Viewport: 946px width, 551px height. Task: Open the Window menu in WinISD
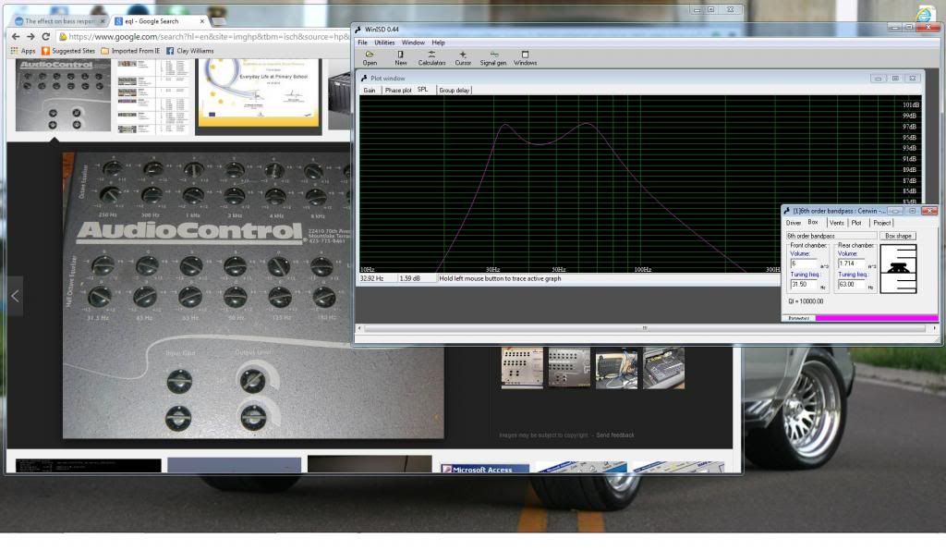click(413, 43)
